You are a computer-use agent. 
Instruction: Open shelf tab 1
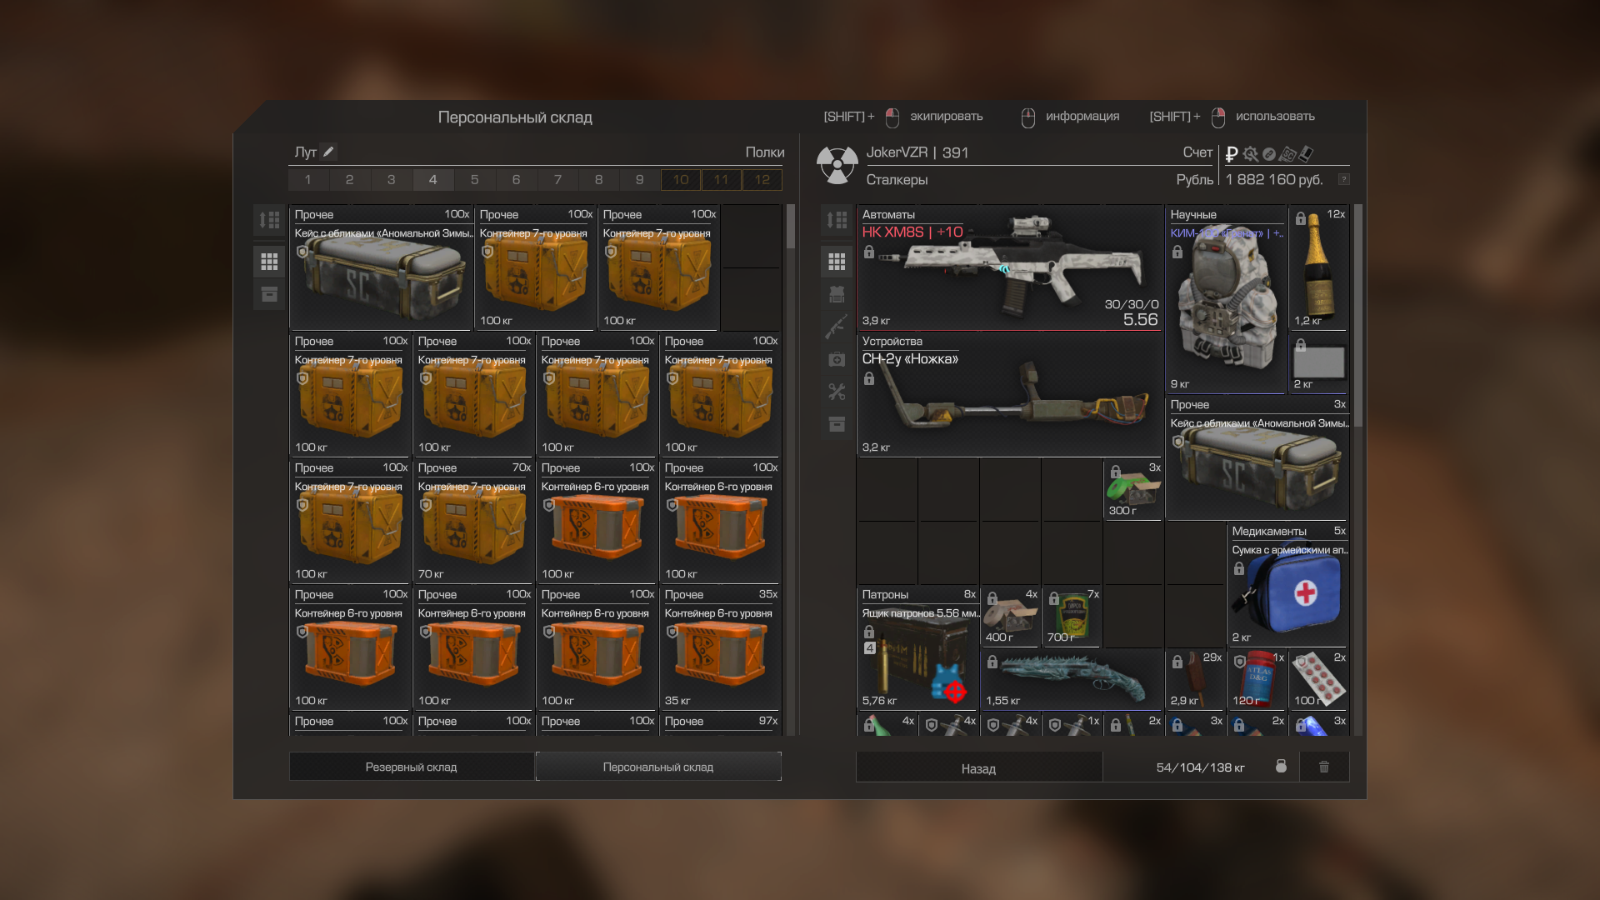(x=308, y=179)
